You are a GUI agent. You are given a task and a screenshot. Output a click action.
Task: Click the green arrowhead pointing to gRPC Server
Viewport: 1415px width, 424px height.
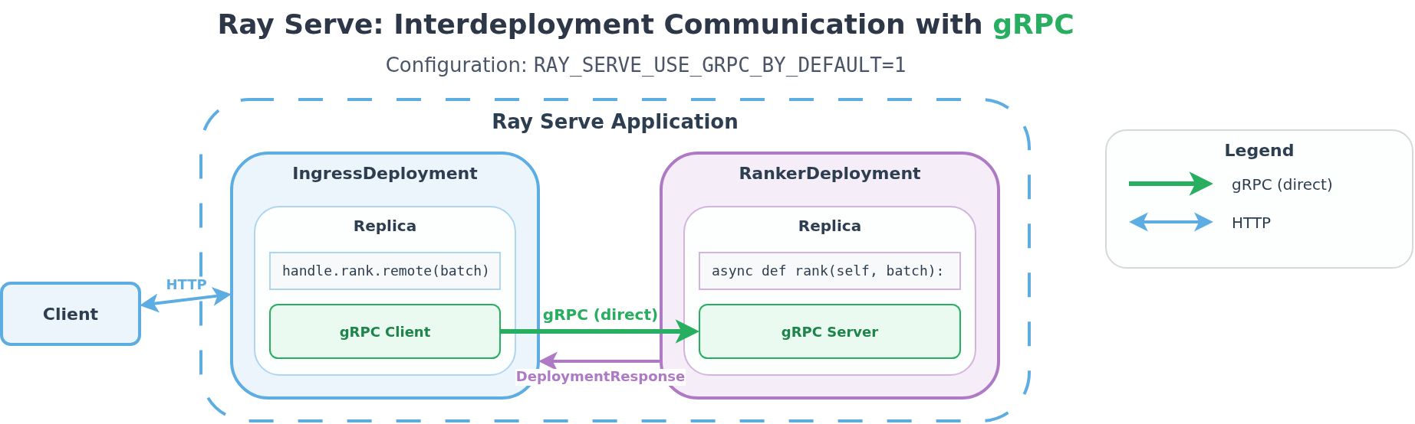click(x=687, y=331)
